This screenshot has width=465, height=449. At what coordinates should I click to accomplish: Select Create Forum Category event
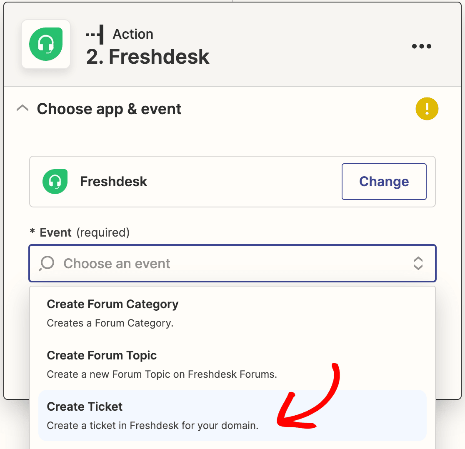click(232, 313)
